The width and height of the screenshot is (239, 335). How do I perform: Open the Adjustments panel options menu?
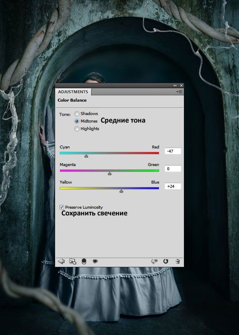point(179,92)
